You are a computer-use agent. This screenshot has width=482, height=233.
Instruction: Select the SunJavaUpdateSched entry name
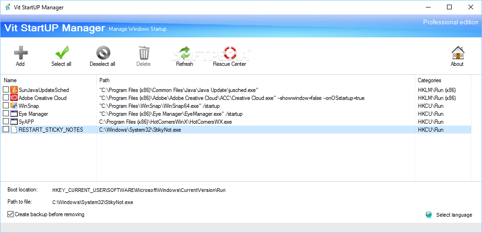(43, 90)
